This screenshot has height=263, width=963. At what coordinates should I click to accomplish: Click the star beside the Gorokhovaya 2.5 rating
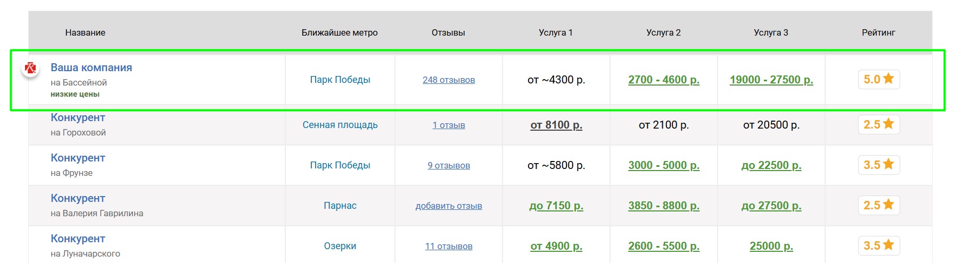(x=888, y=124)
